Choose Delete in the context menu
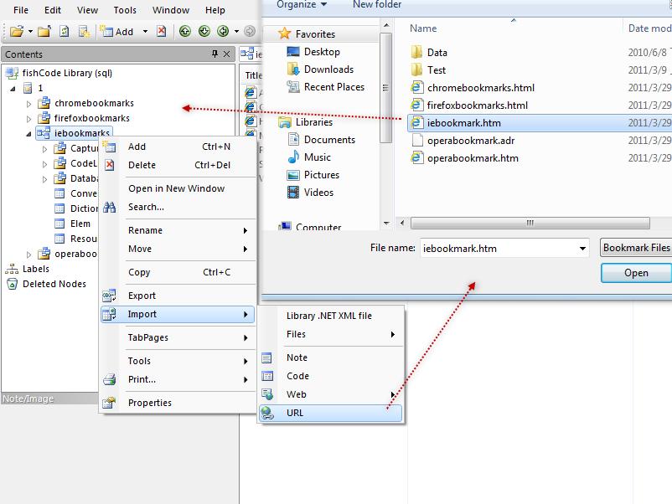This screenshot has width=672, height=504. click(178, 165)
